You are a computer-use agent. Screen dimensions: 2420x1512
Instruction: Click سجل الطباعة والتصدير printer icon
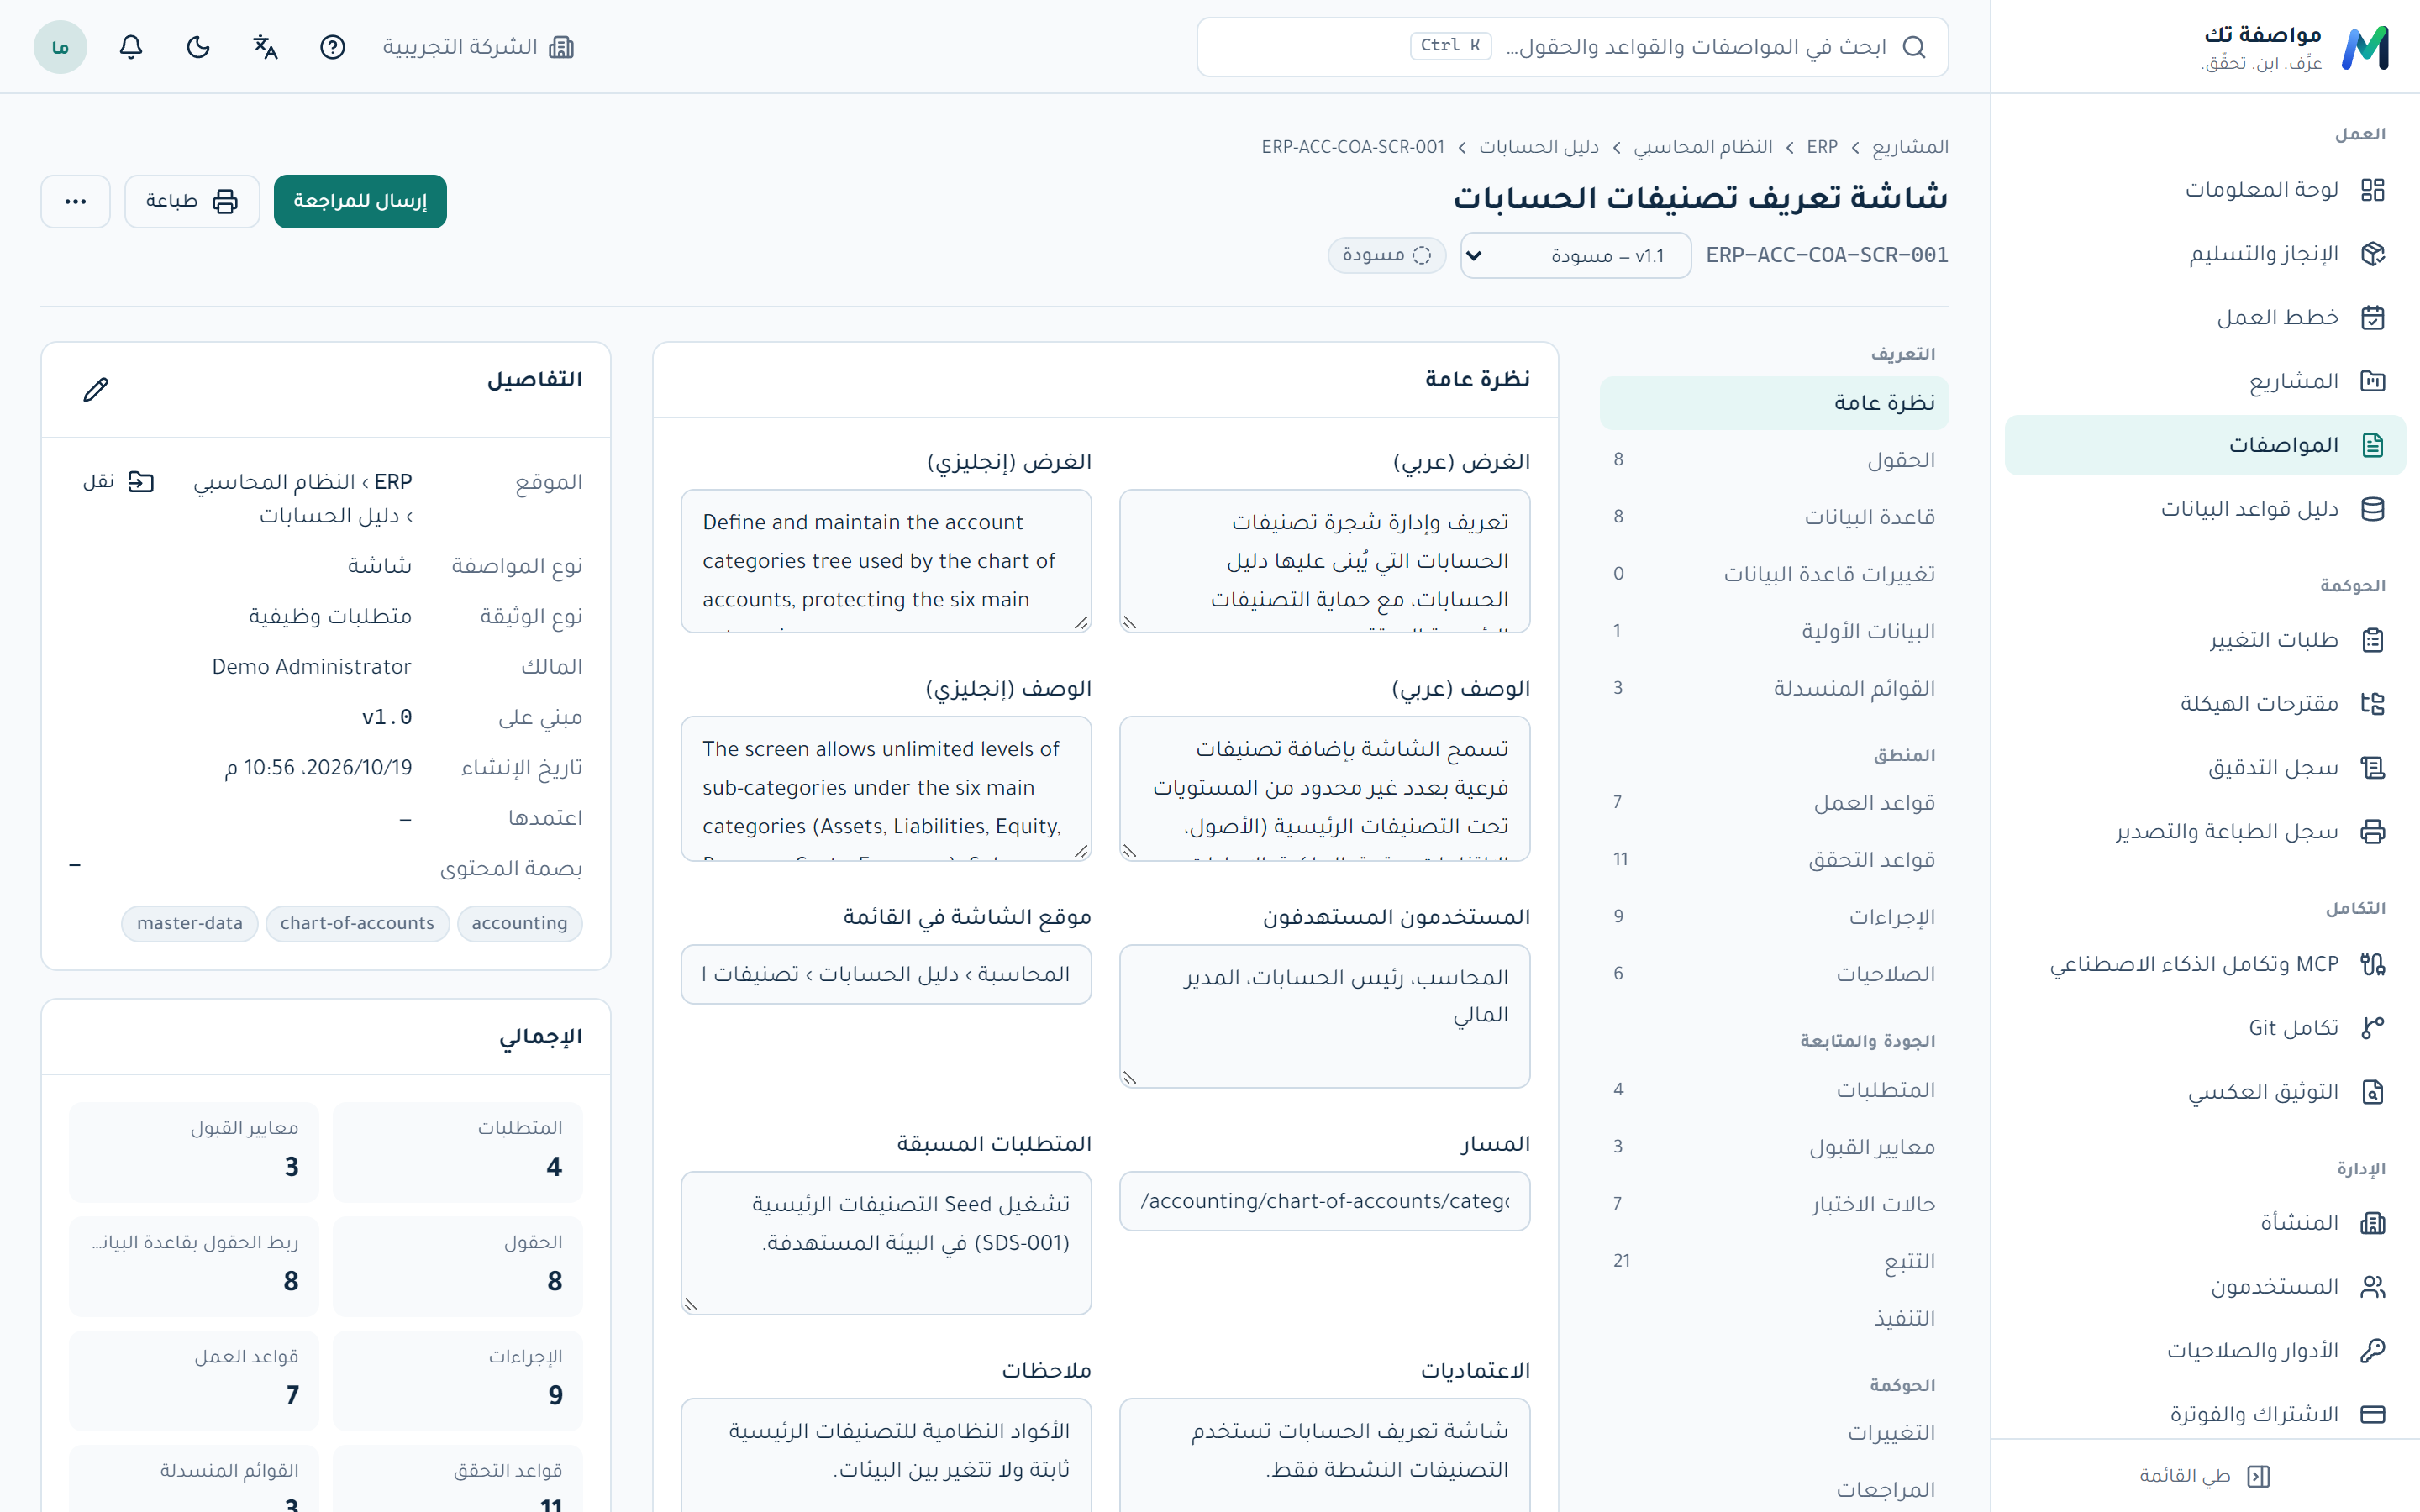(x=2372, y=832)
